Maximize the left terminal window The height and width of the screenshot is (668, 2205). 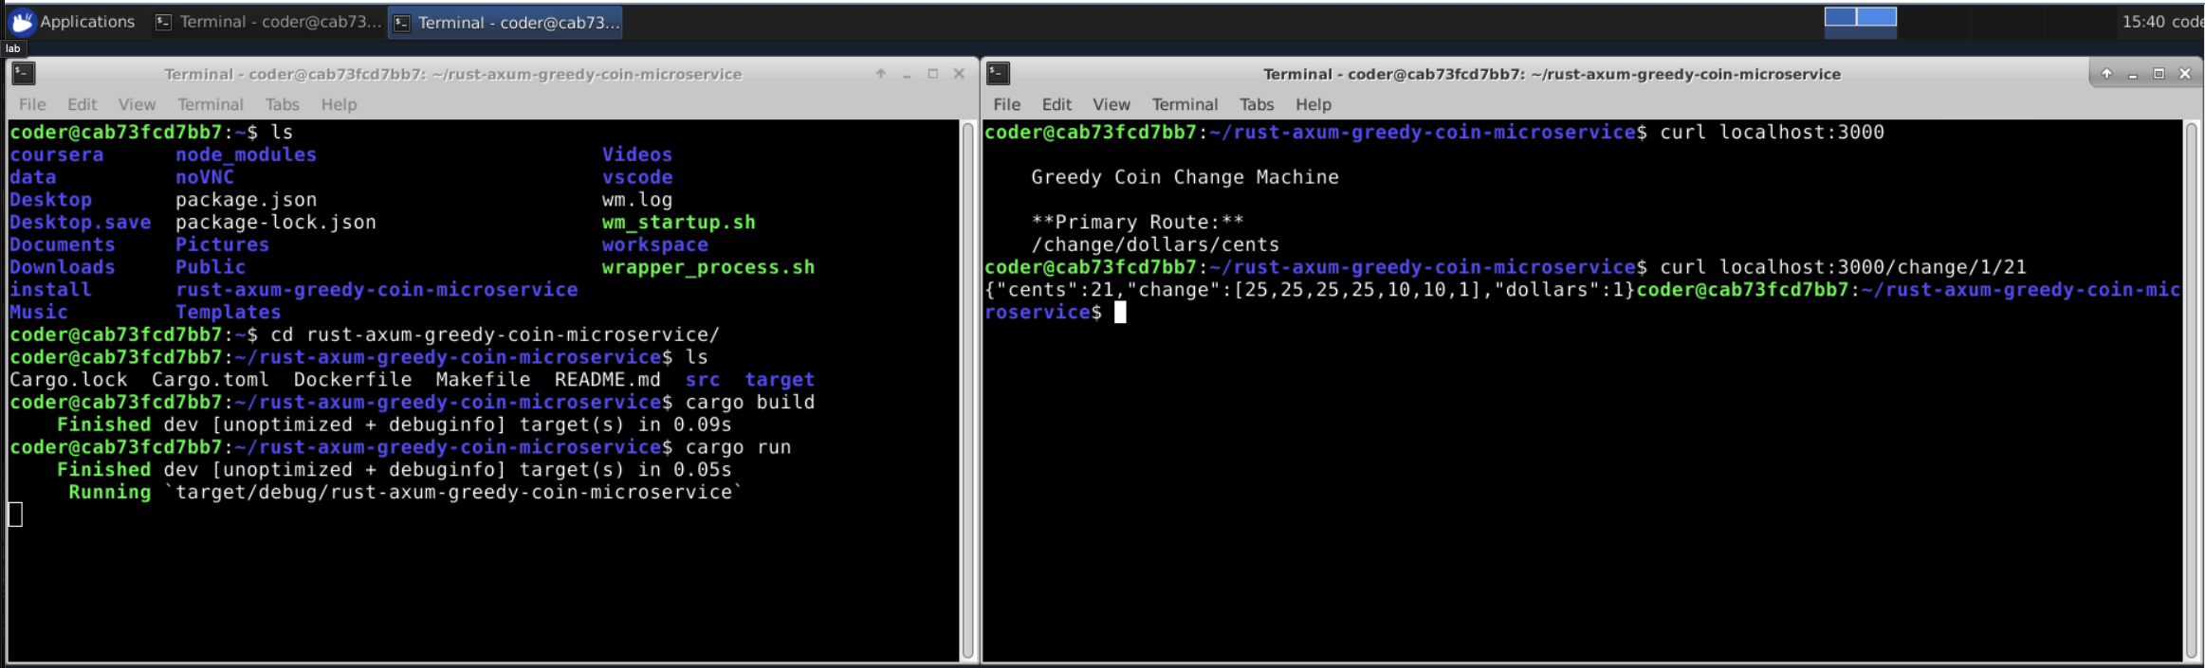point(933,74)
